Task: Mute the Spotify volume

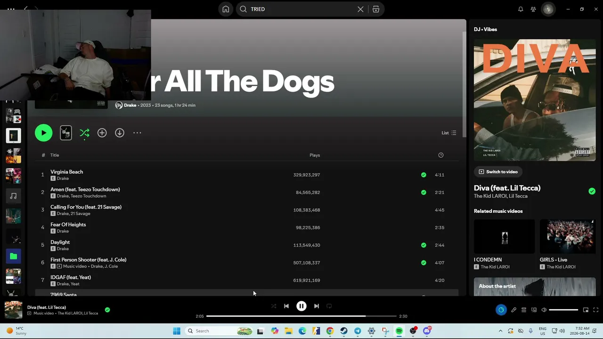Action: (544, 310)
